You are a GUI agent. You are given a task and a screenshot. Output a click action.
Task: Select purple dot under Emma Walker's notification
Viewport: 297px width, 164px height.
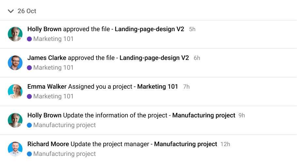29,97
